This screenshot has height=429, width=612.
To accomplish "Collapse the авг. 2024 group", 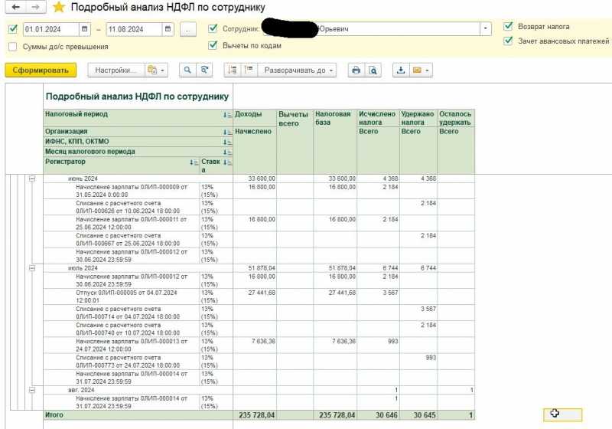I will click(32, 390).
